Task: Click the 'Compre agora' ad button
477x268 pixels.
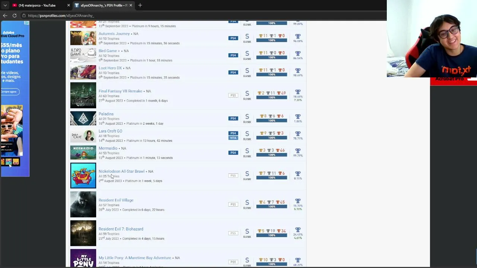Action: click(x=9, y=92)
